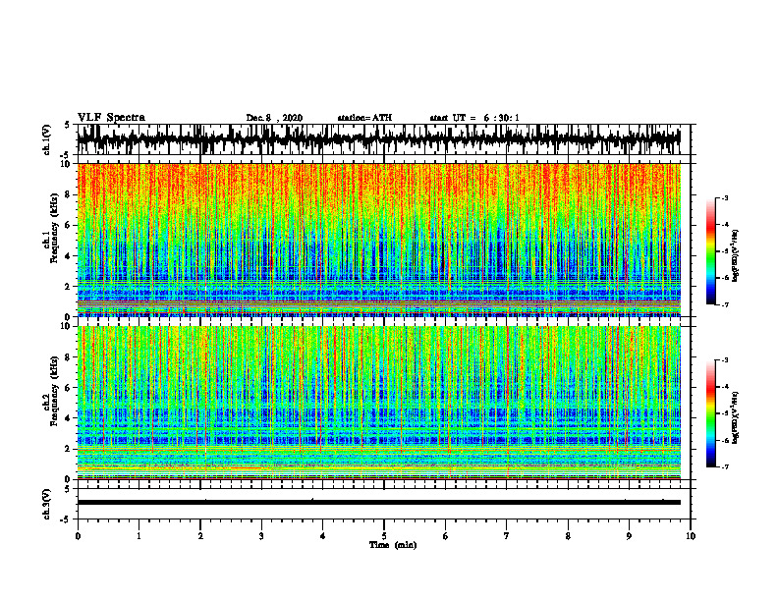Click the "10" kHz tick of ch.1 spectrogram
The width and height of the screenshot is (778, 601).
(68, 164)
